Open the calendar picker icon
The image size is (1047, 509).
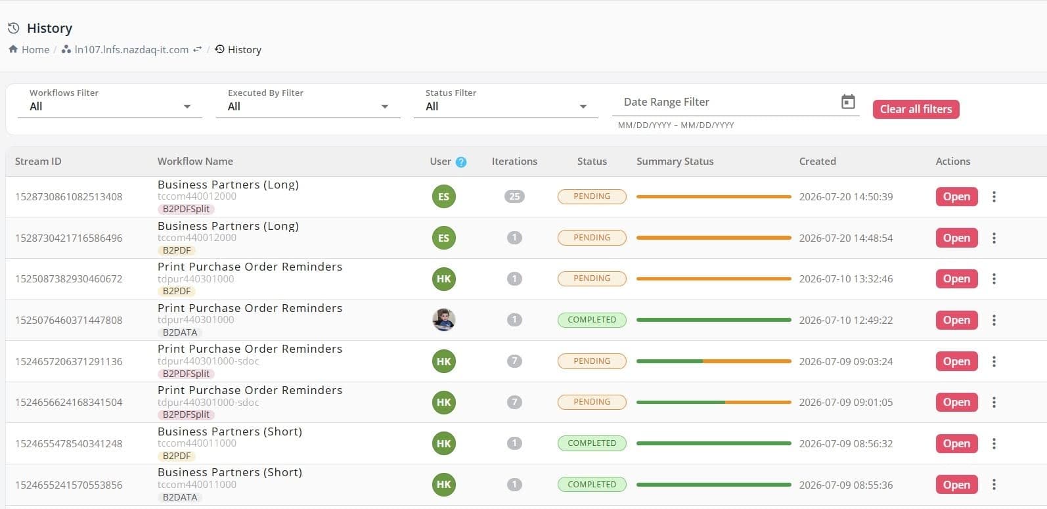(x=848, y=102)
